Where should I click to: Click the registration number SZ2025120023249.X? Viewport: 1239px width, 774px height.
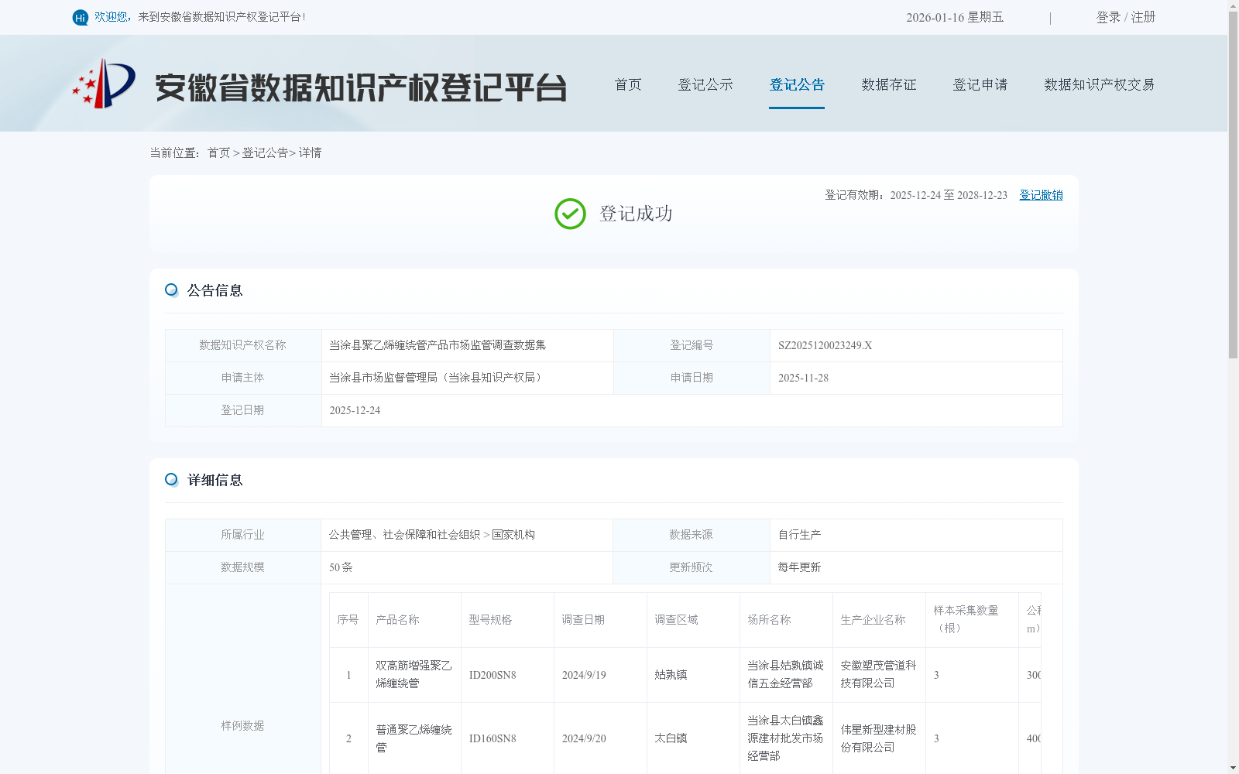pos(825,345)
